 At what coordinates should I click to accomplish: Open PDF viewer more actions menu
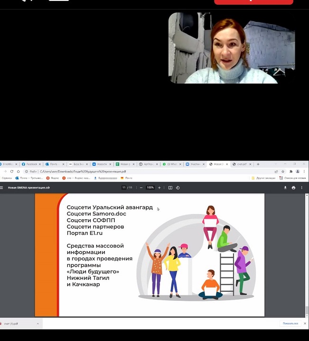pyautogui.click(x=301, y=188)
